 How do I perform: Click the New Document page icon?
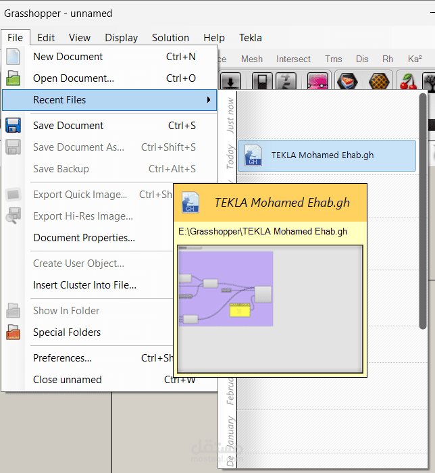(x=14, y=57)
